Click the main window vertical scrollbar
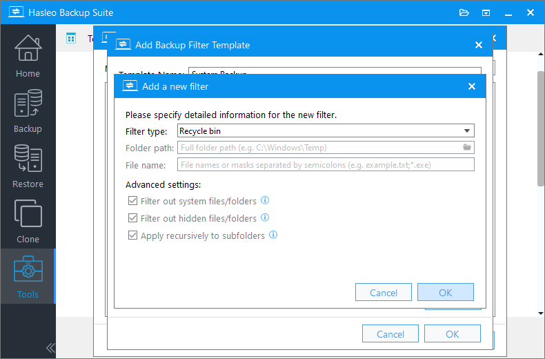Screen dimensions: 545x359 [x=541, y=128]
